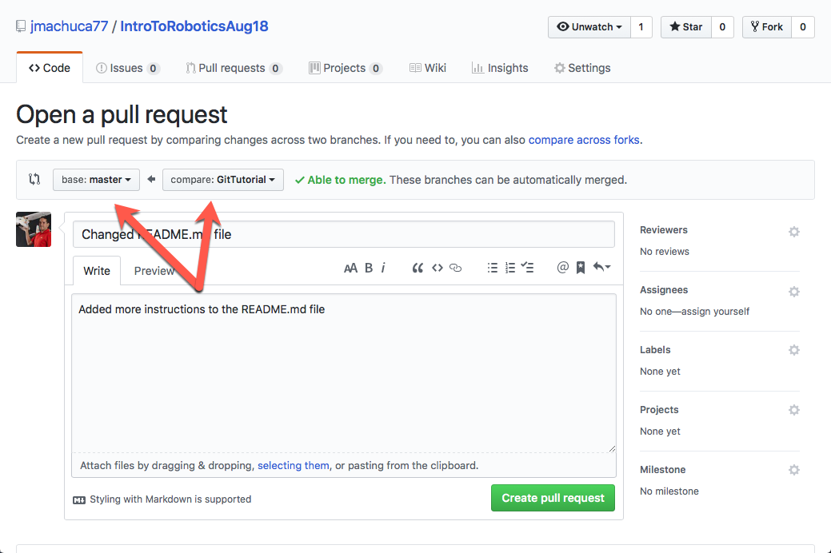831x553 pixels.
Task: Toggle bold text formatting
Action: pyautogui.click(x=369, y=268)
